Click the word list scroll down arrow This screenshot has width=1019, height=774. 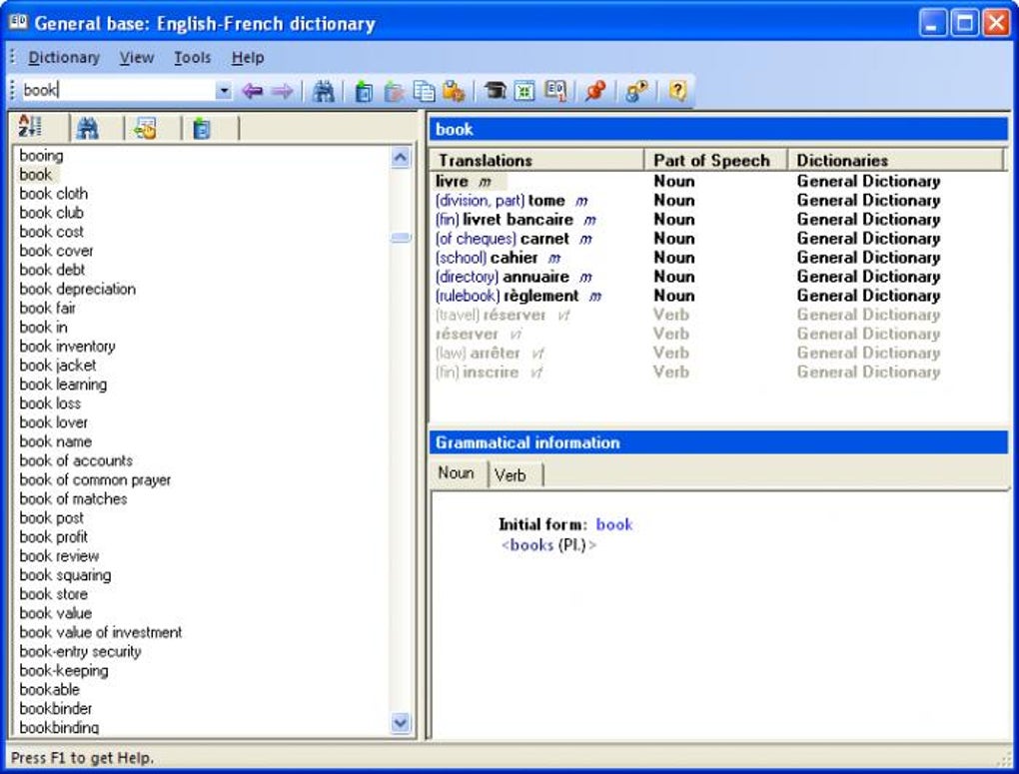(x=401, y=723)
